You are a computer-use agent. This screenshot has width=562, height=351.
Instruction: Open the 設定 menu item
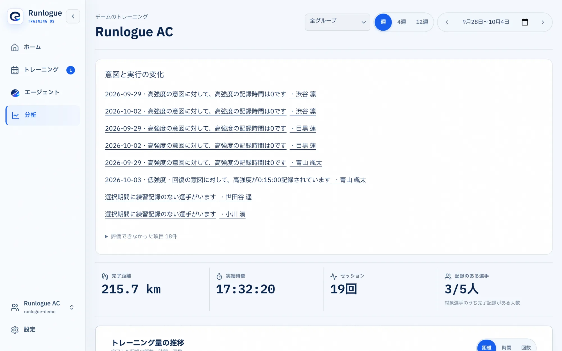pyautogui.click(x=43, y=330)
